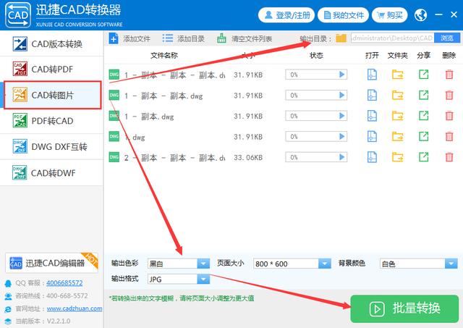
Task: Open 我的文件 from title bar
Action: [x=343, y=15]
